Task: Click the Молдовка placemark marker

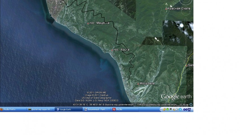Action: pos(138,84)
